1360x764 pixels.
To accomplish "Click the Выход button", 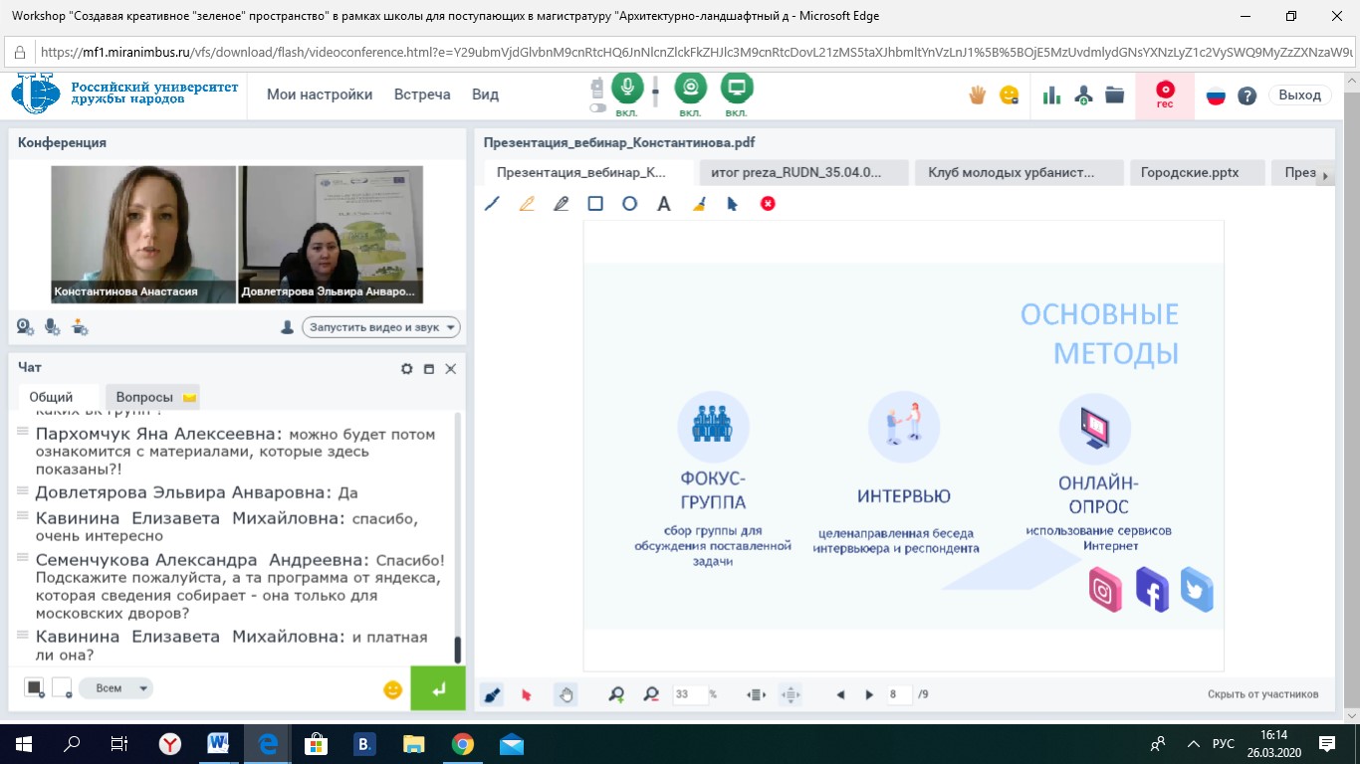I will coord(1299,95).
